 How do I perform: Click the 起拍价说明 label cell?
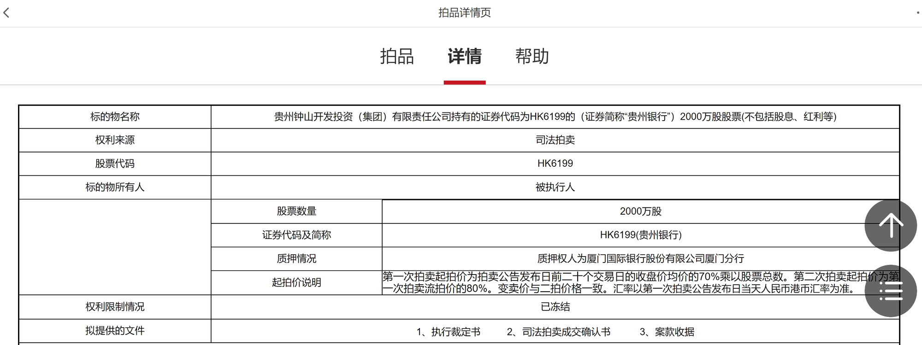tap(296, 282)
